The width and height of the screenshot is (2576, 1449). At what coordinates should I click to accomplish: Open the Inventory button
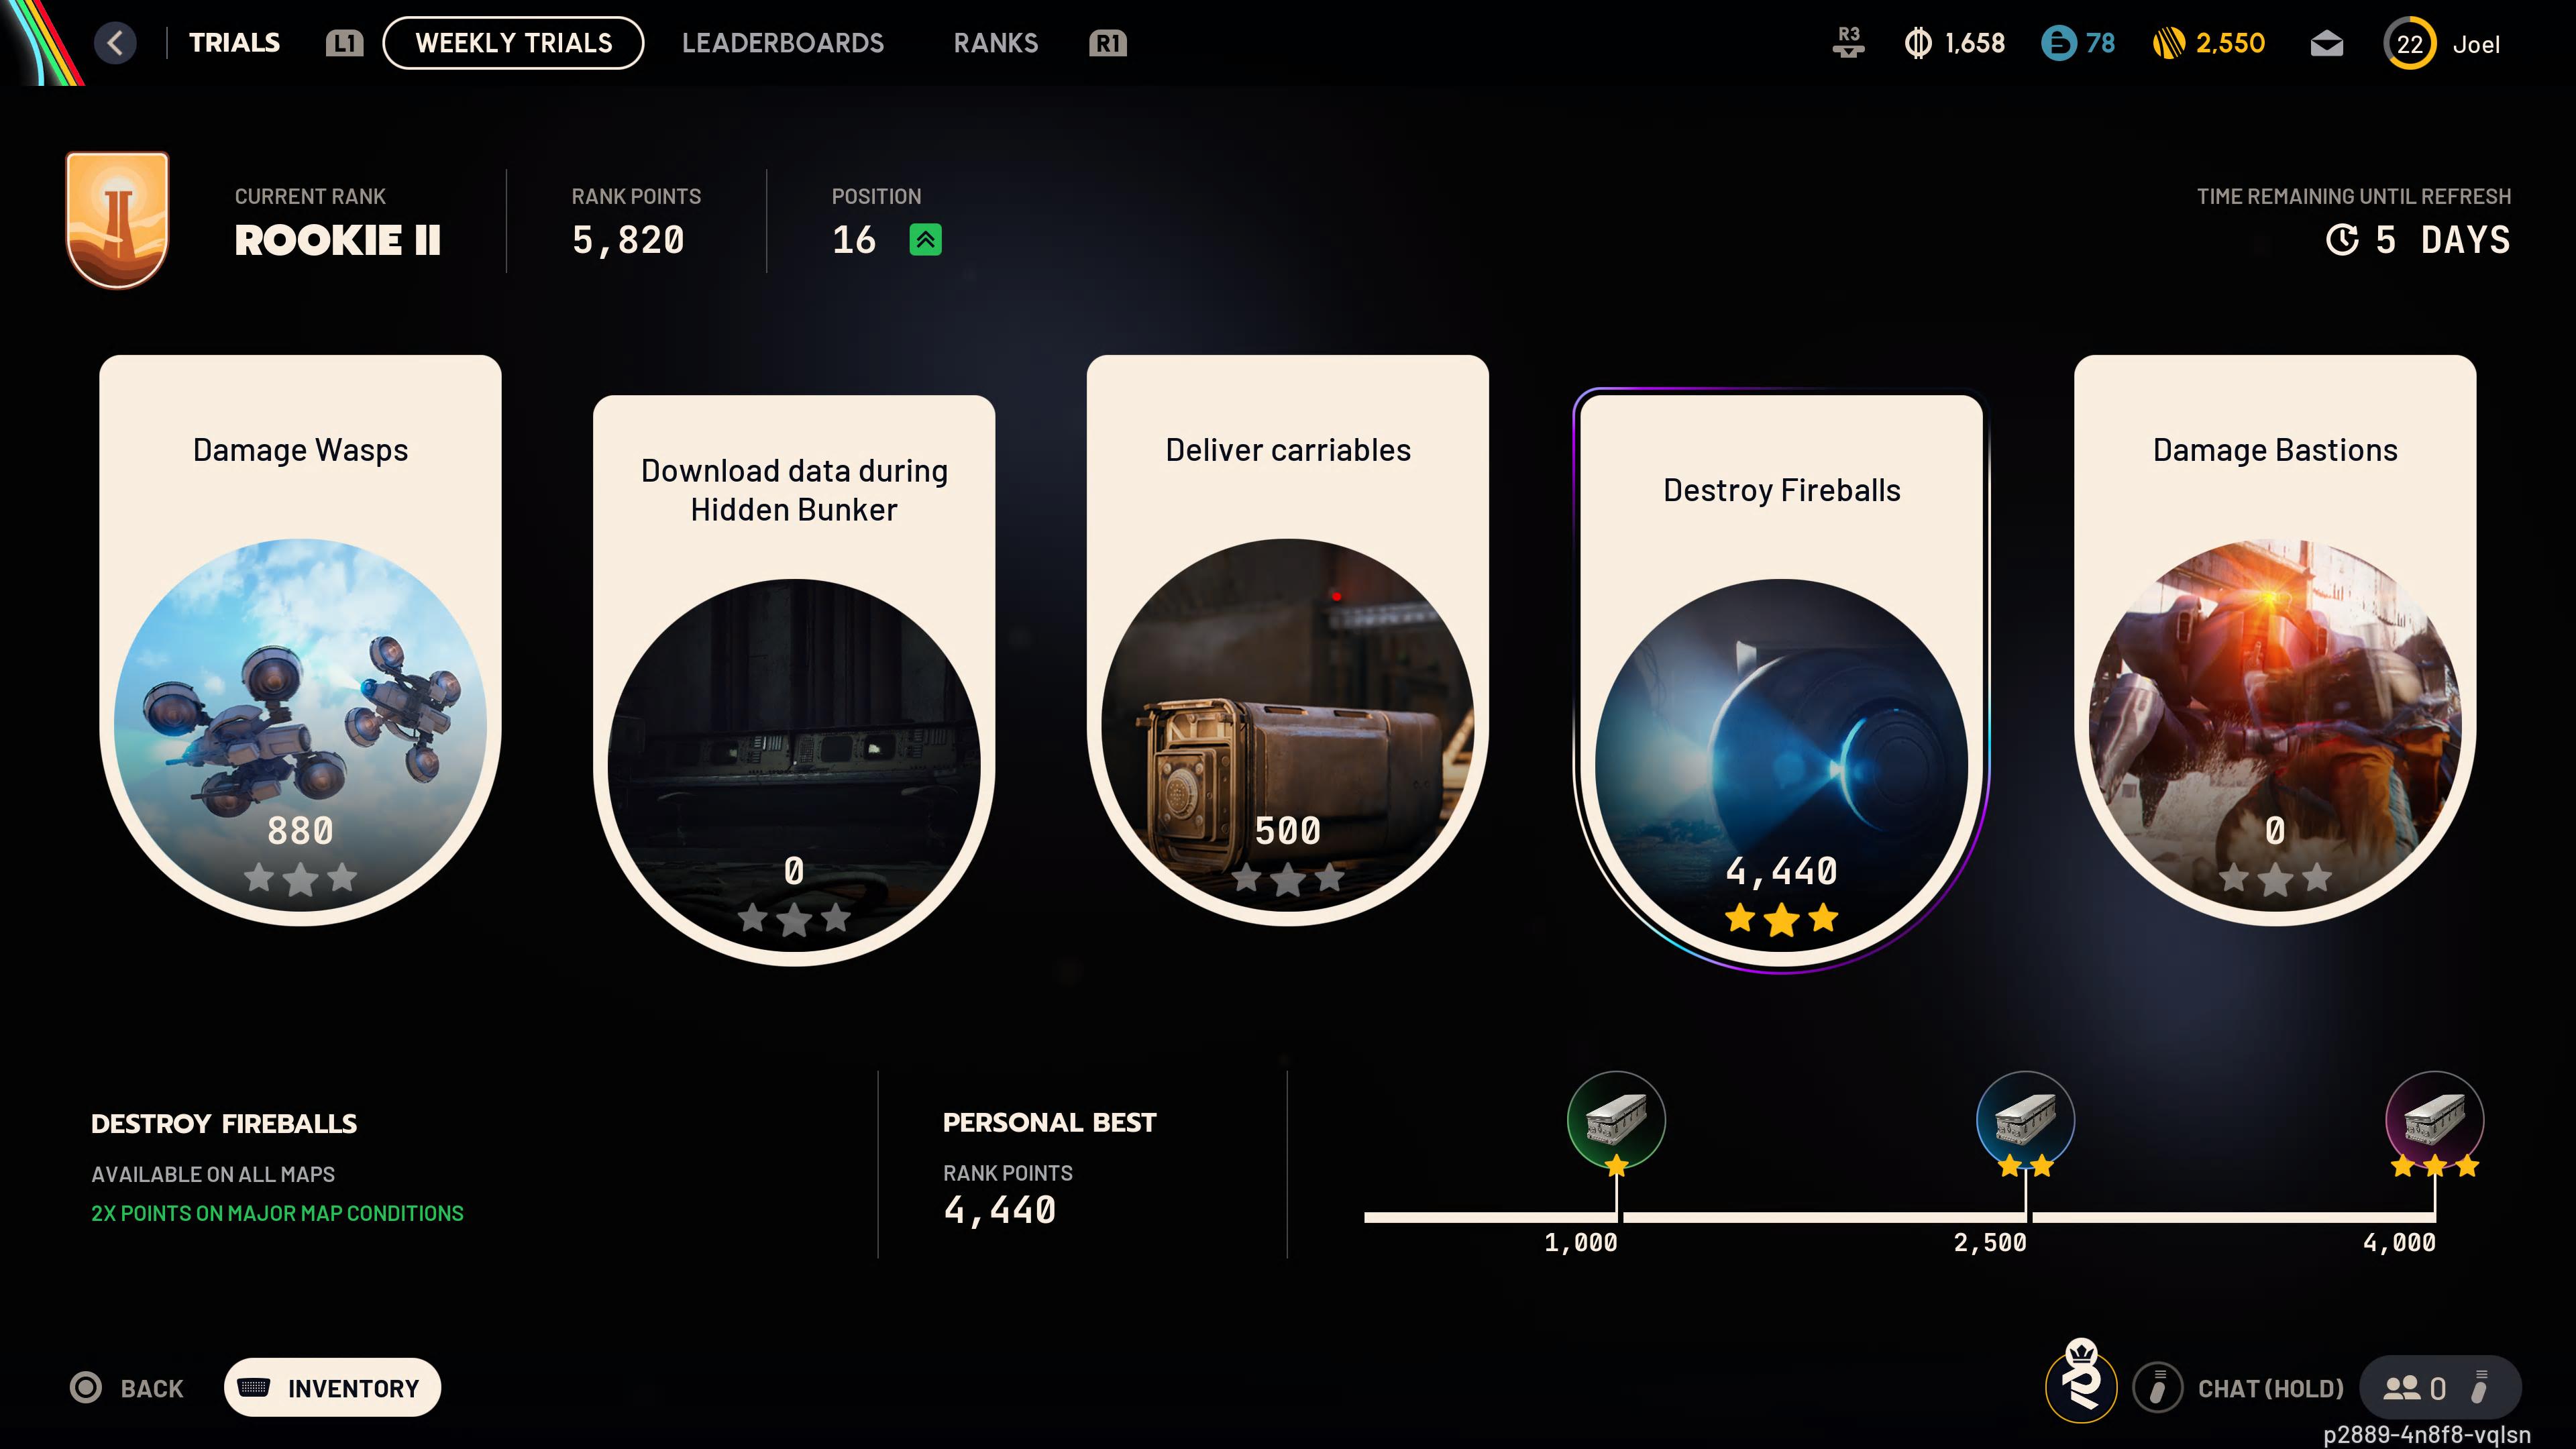[332, 1388]
